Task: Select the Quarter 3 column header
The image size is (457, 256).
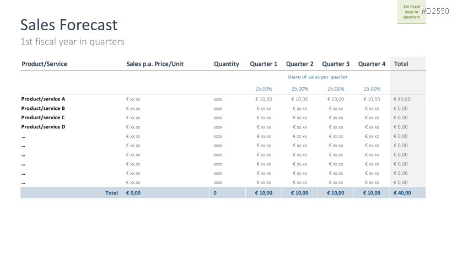Action: pos(336,64)
